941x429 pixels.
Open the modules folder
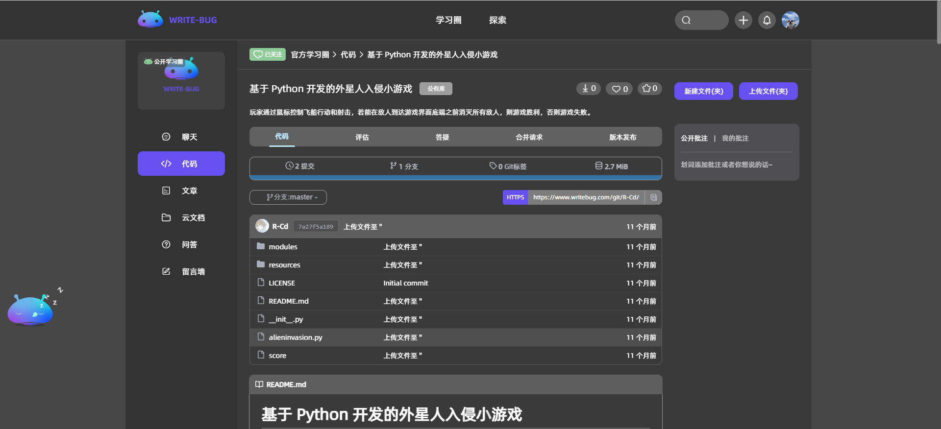click(x=283, y=247)
